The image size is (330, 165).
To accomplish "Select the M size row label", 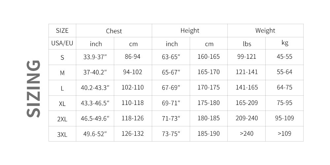I will click(x=62, y=73).
